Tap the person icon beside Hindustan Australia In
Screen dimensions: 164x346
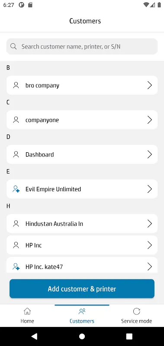point(16,224)
